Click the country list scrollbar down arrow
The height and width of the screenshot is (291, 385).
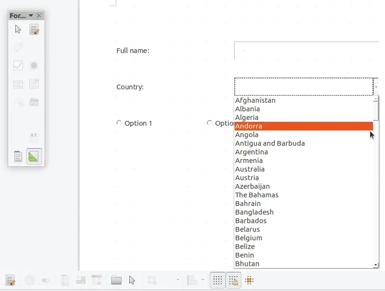(376, 265)
